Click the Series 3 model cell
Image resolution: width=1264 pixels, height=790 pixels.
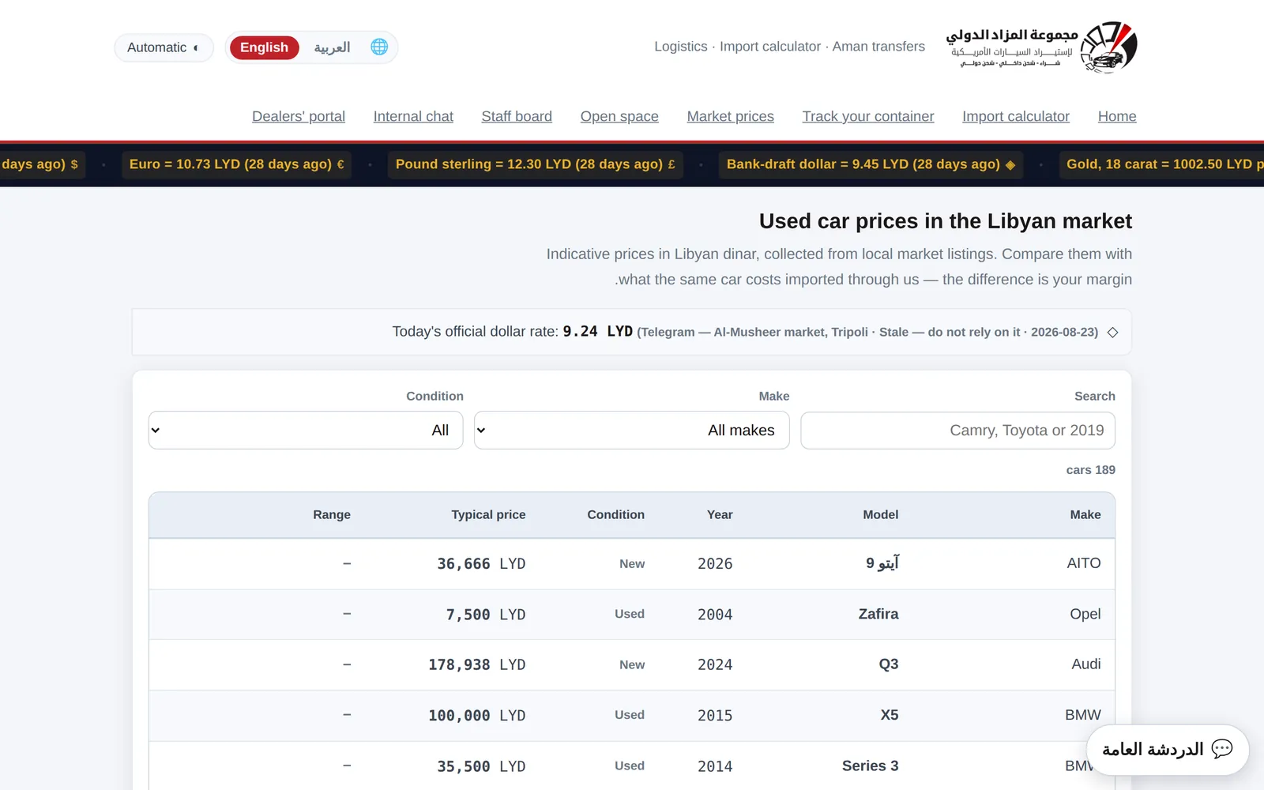[x=871, y=766]
